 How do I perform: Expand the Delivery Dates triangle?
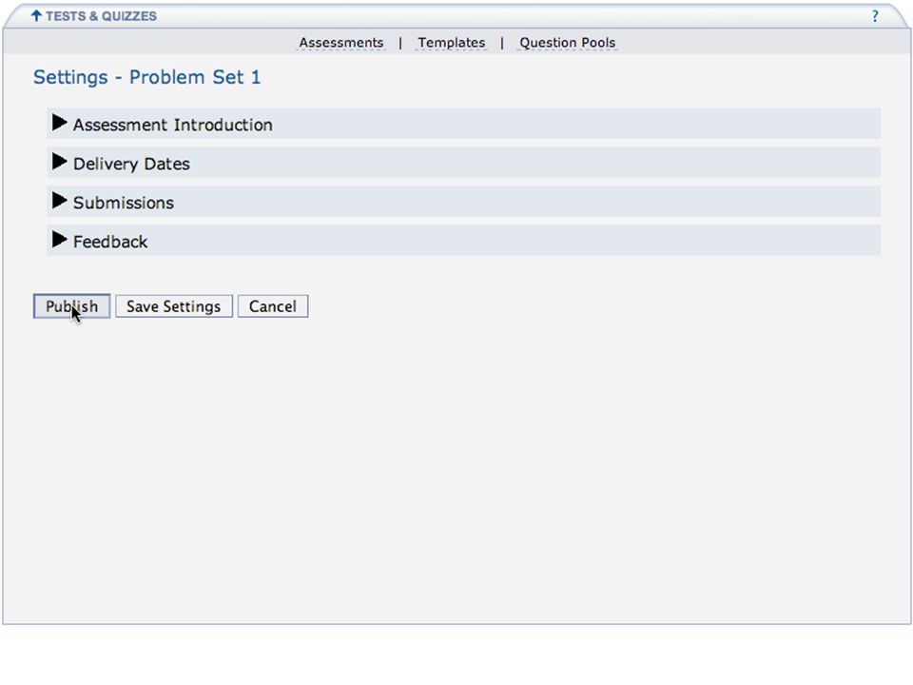coord(59,162)
